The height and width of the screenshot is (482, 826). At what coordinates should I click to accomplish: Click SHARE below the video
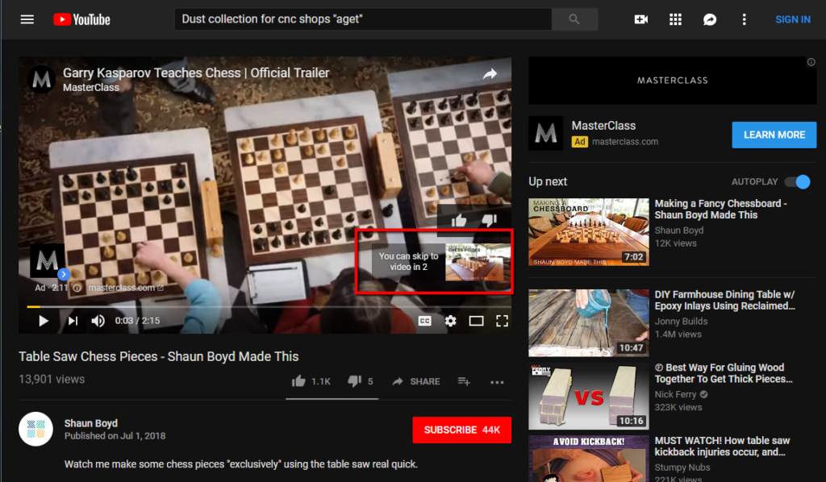[x=416, y=381]
